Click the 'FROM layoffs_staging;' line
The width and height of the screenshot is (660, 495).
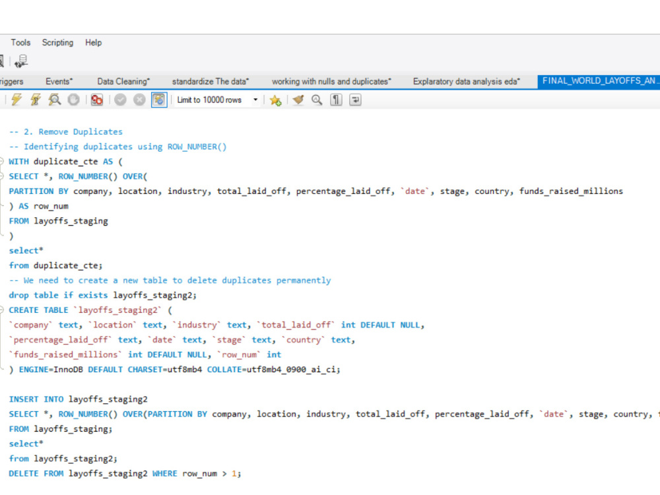pos(61,429)
